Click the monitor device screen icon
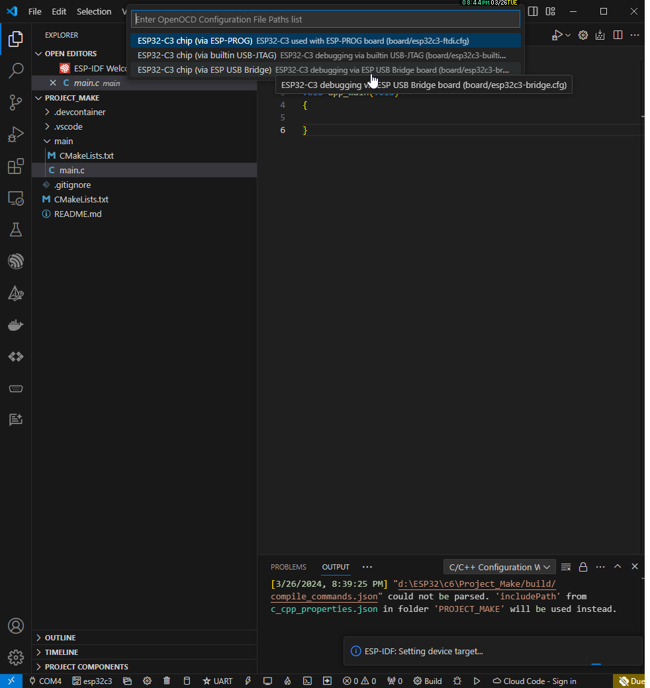 click(267, 681)
